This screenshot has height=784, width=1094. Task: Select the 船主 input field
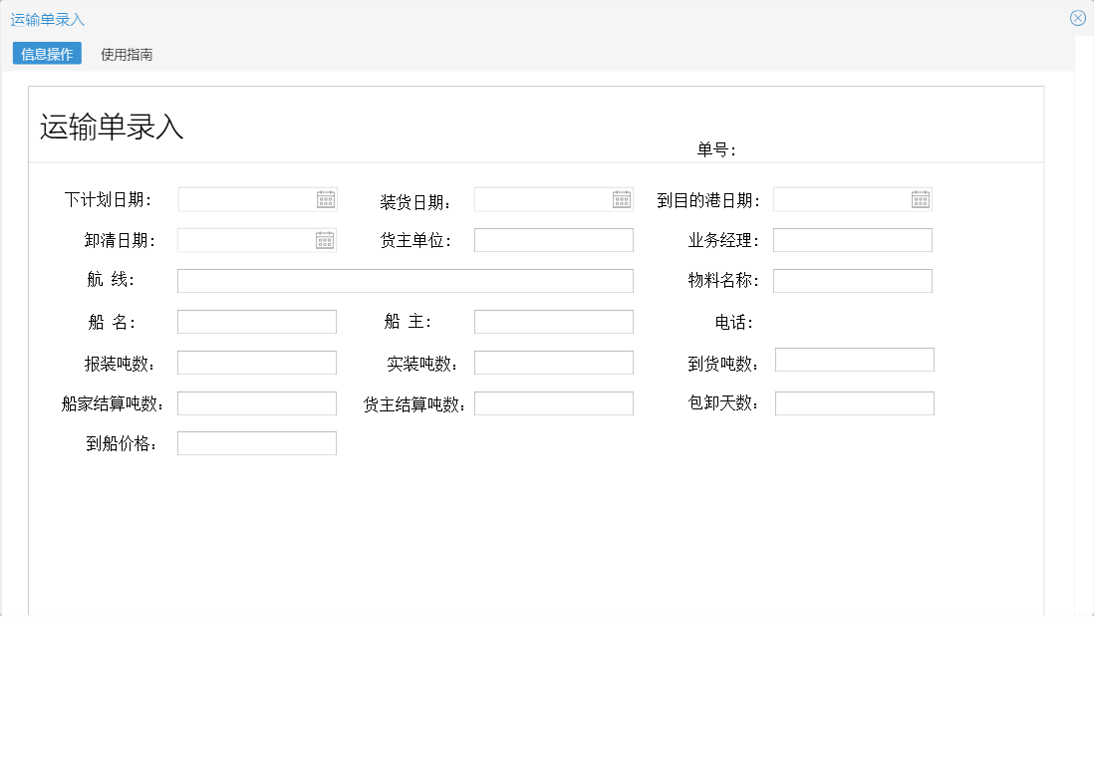click(553, 321)
